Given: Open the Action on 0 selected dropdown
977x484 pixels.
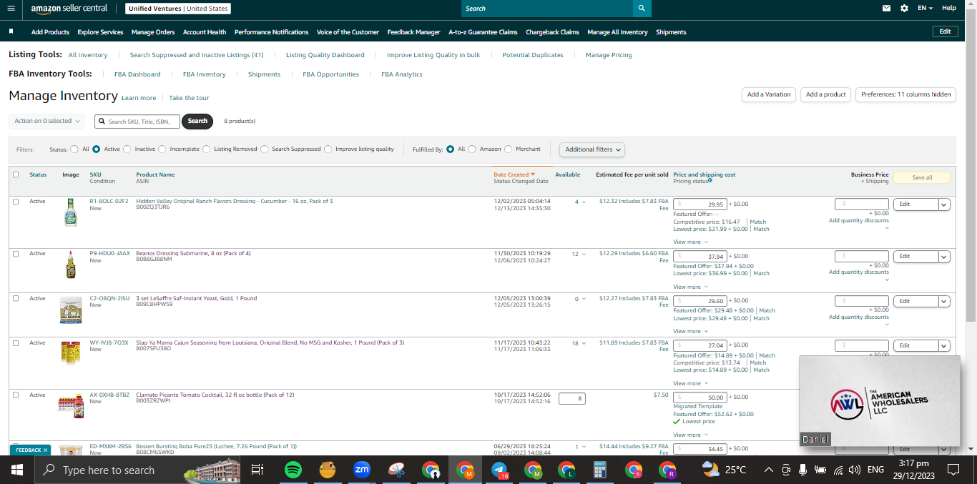Looking at the screenshot, I should (x=46, y=121).
